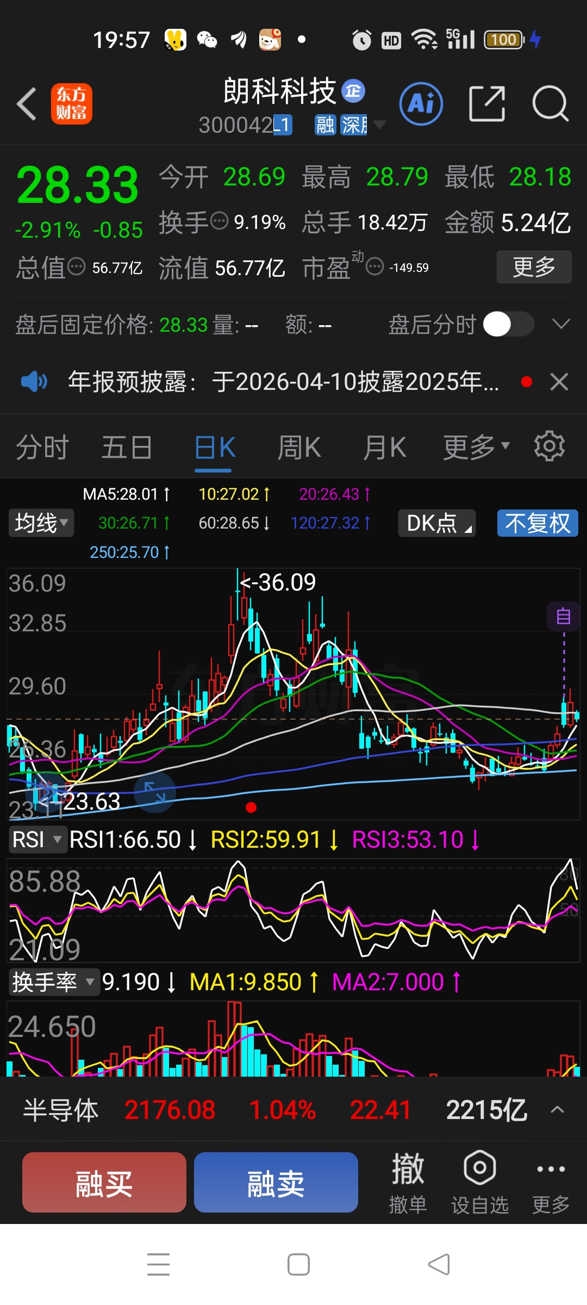Switch to the 周K tab
This screenshot has width=587, height=1305.
299,447
